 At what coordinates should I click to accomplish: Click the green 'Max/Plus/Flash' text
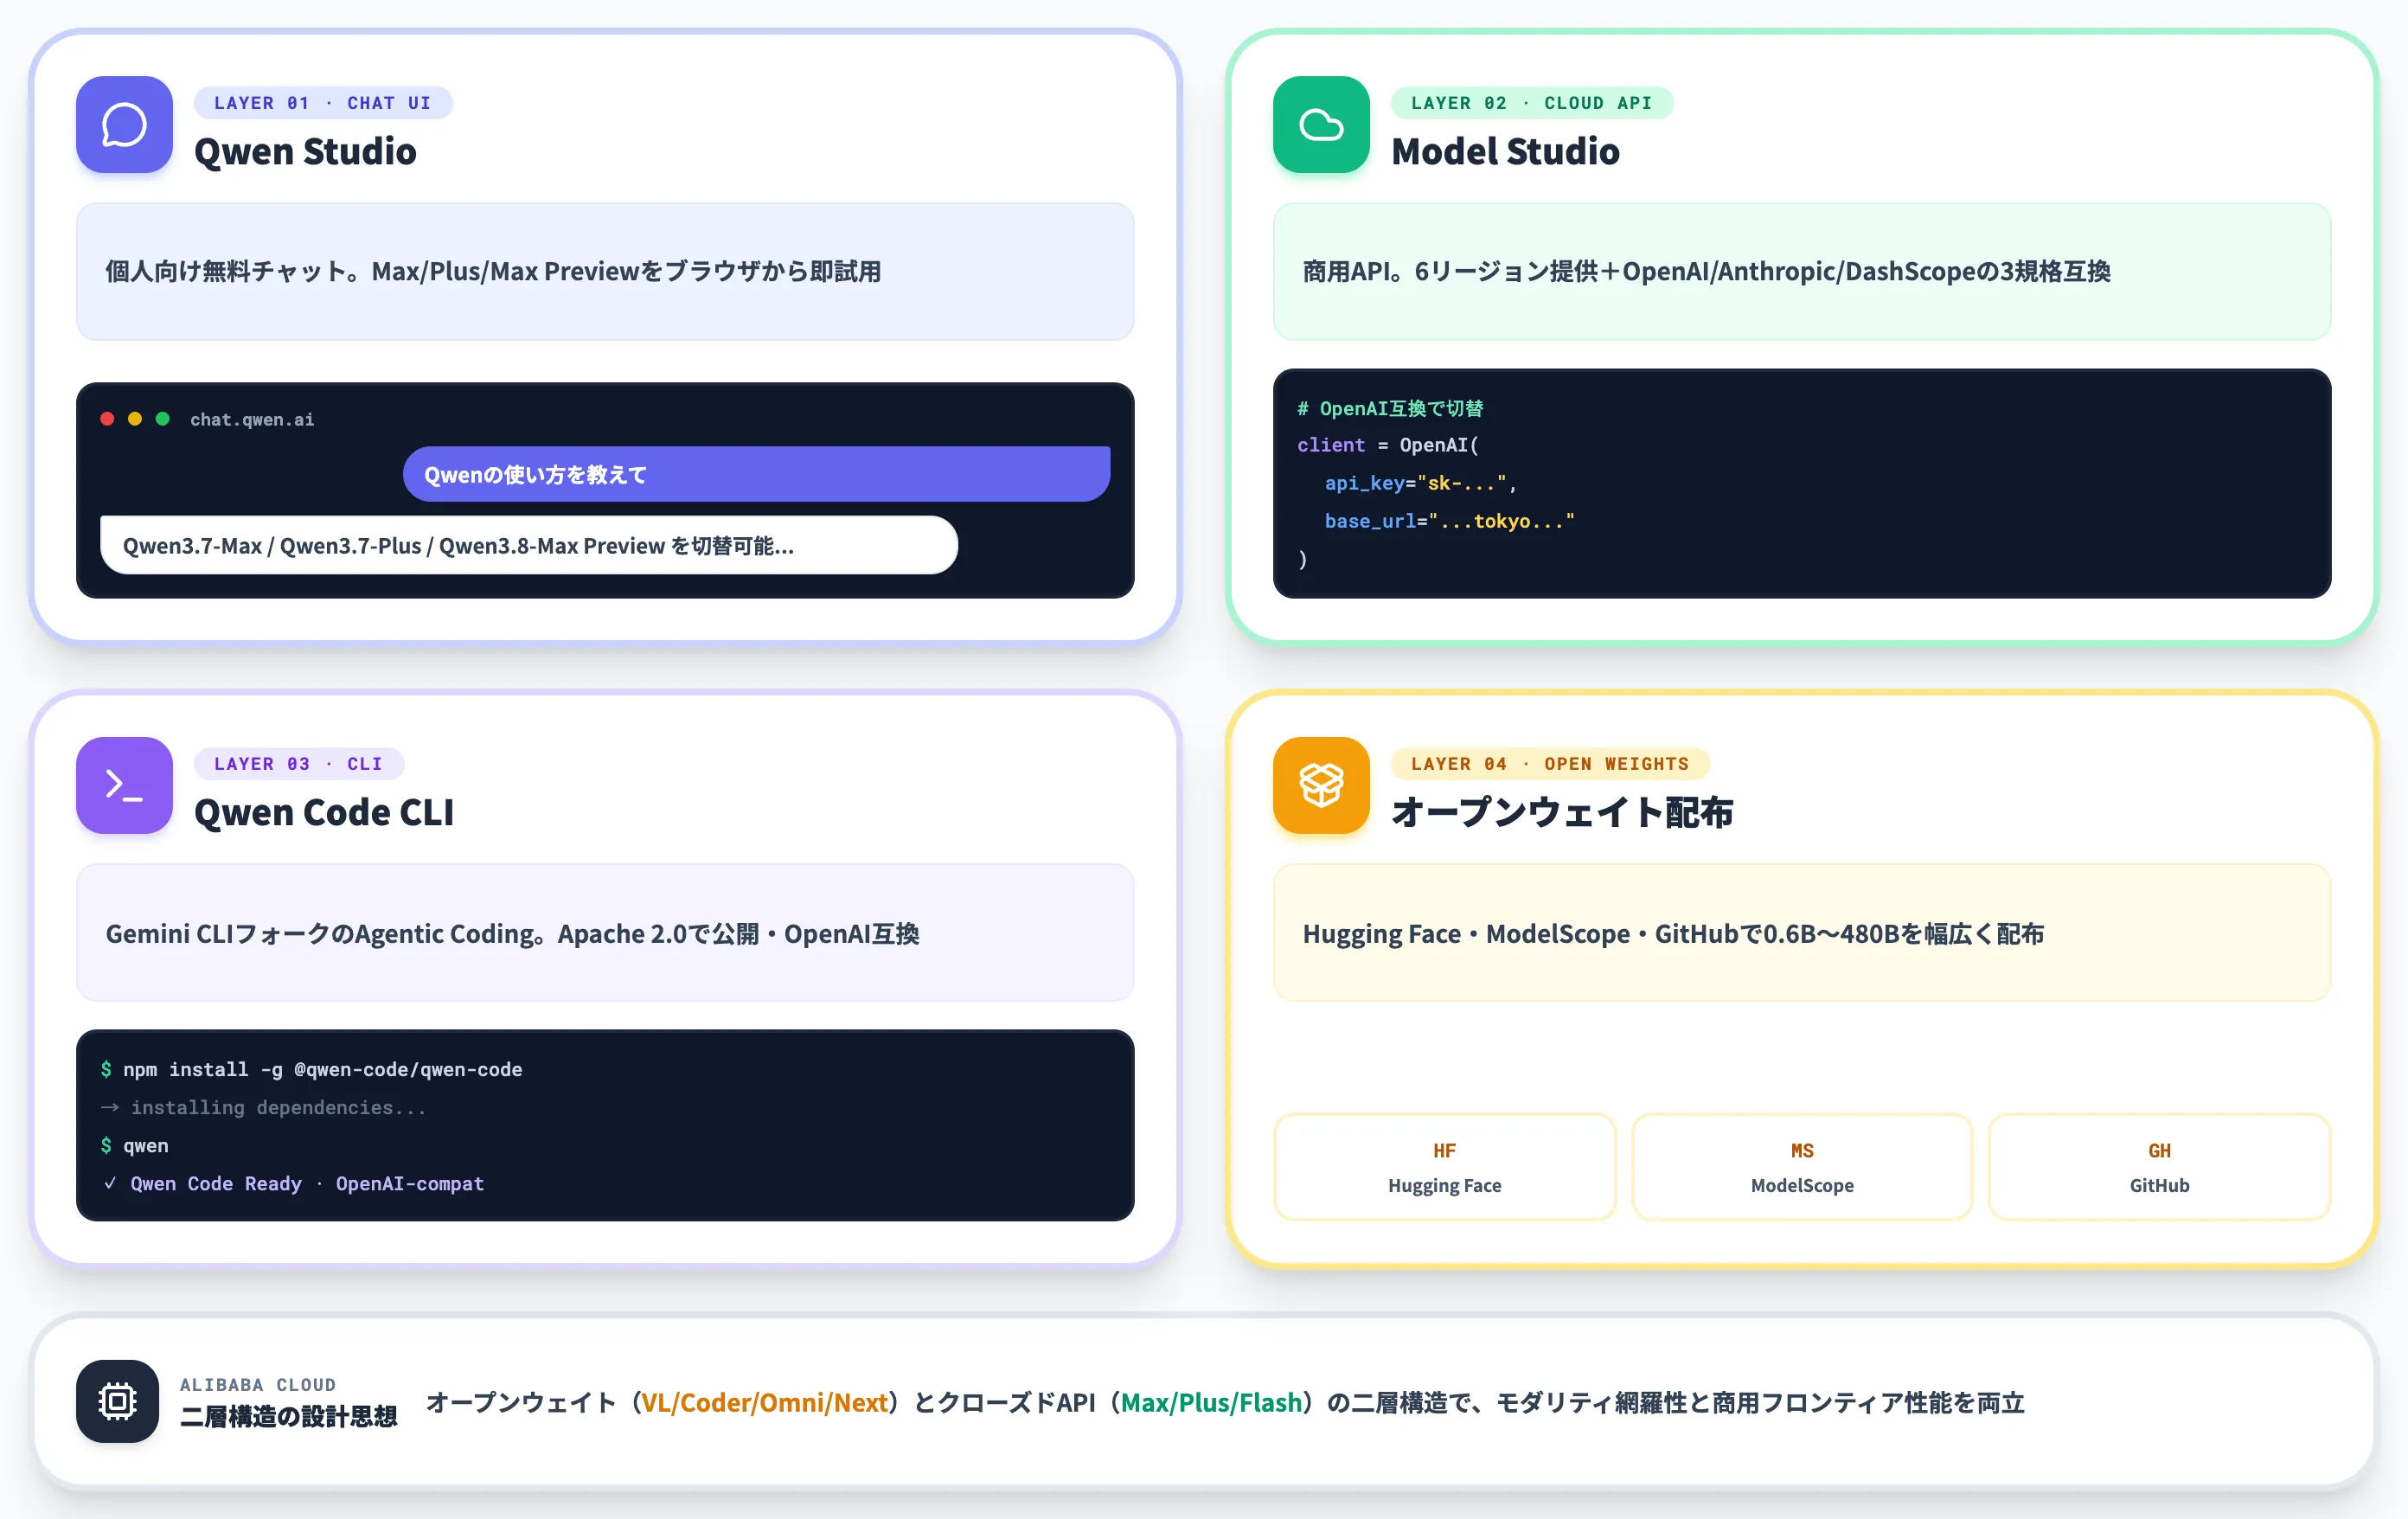[1211, 1403]
